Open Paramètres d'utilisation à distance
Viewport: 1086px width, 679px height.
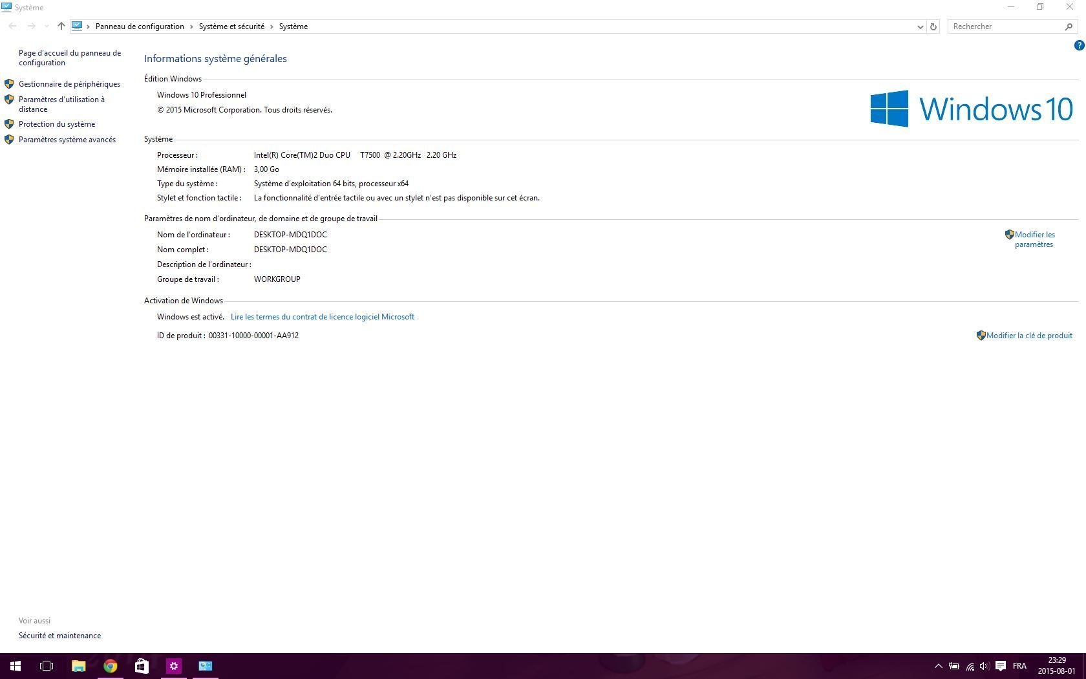[x=61, y=104]
